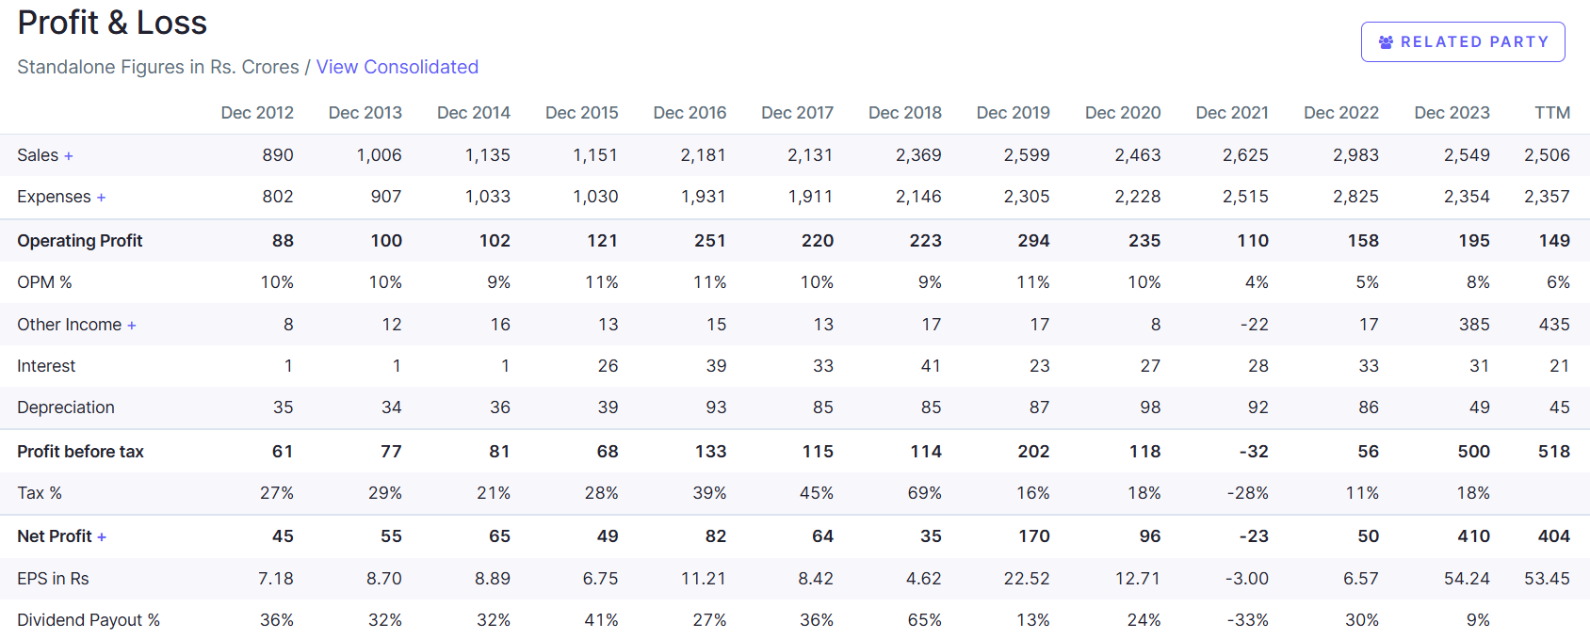
Task: Click EPS value 54.24
Action: 1467,579
